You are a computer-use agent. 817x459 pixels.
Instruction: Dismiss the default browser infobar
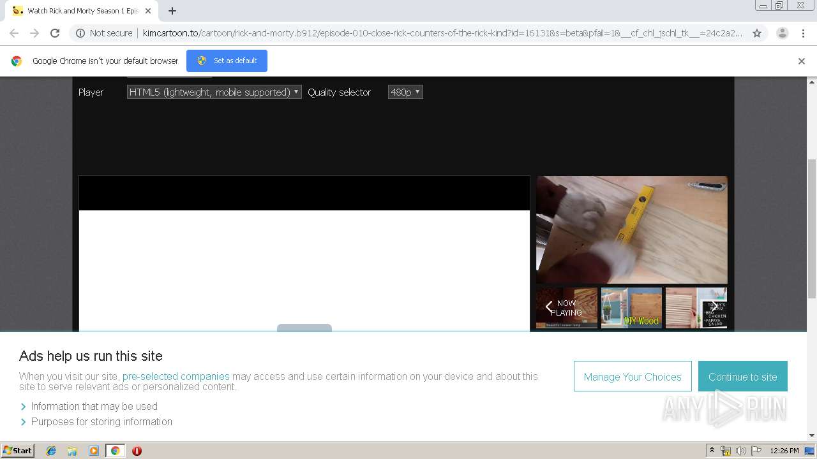pos(802,61)
